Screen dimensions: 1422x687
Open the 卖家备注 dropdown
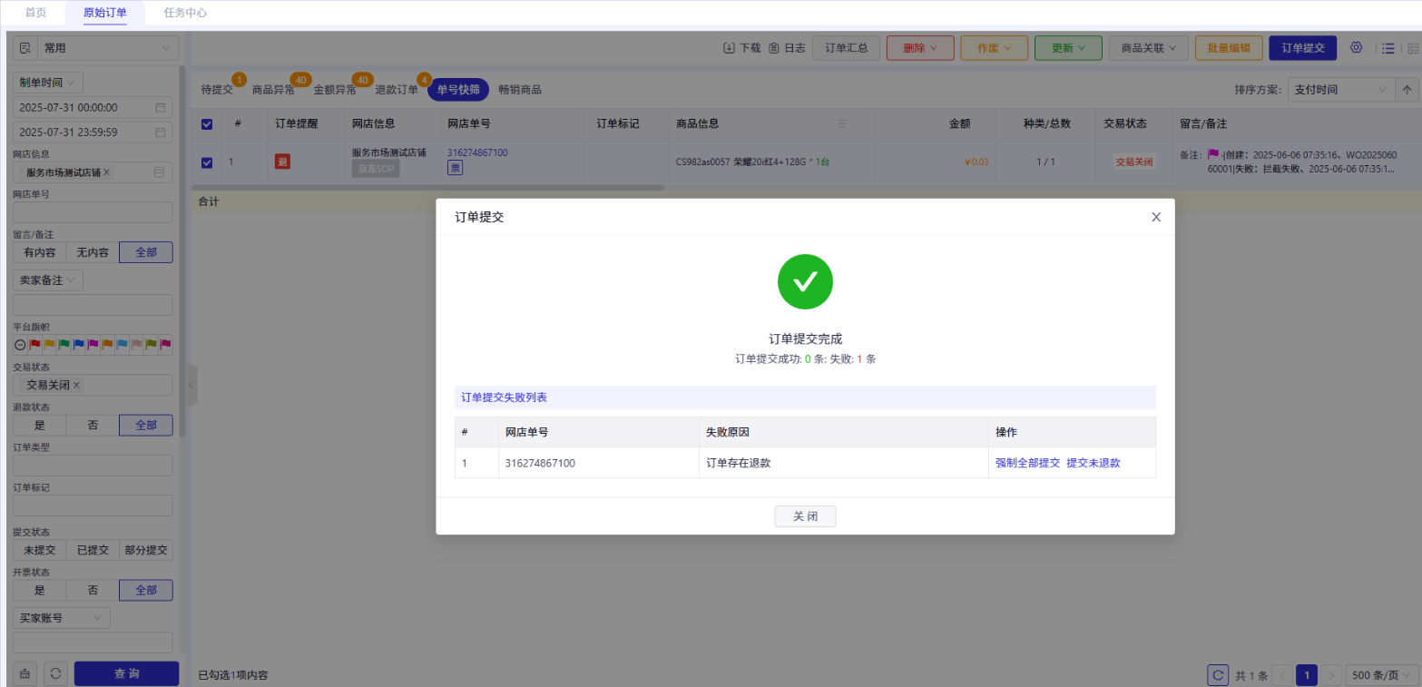[x=48, y=280]
